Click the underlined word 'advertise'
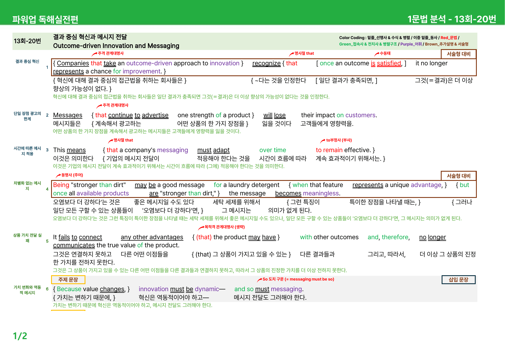Image resolution: width=505 pixels, height=357 pixels. (155, 115)
